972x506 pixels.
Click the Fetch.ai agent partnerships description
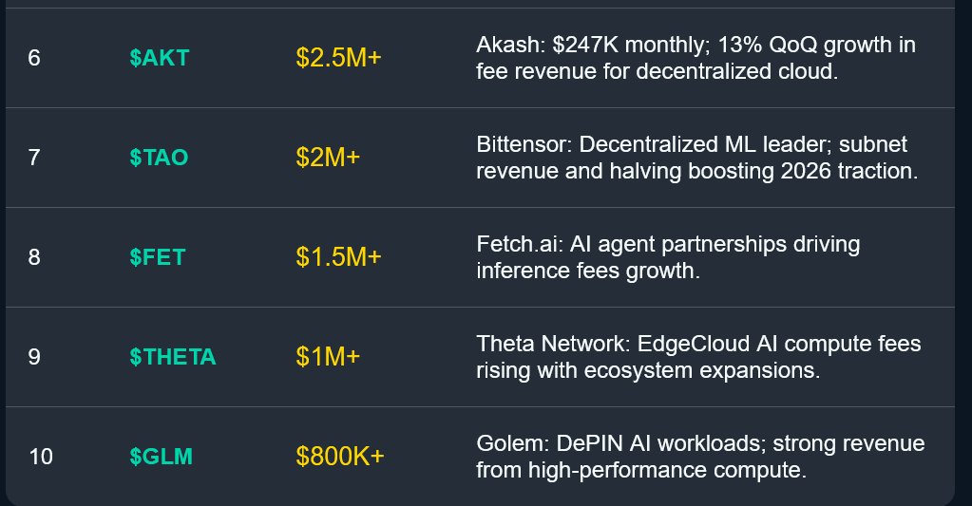click(668, 257)
